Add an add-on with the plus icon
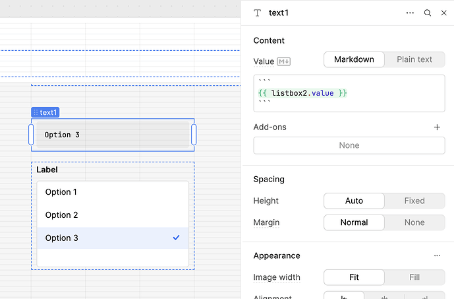 [x=437, y=127]
